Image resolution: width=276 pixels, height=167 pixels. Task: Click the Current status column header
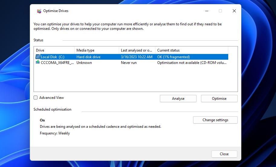pos(192,50)
